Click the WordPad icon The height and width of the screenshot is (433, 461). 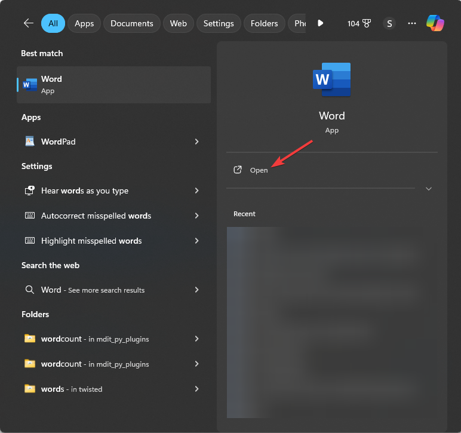pyautogui.click(x=30, y=142)
